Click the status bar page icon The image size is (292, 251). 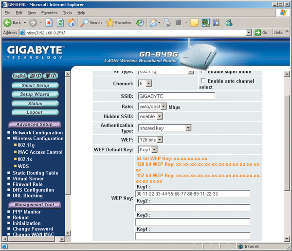(x=5, y=246)
